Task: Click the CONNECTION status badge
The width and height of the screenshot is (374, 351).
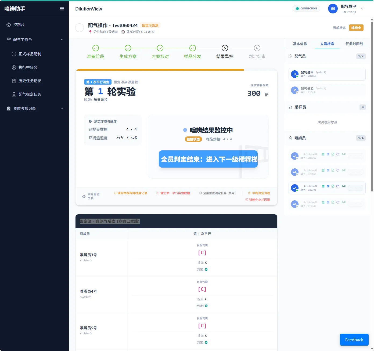Action: 306,9
